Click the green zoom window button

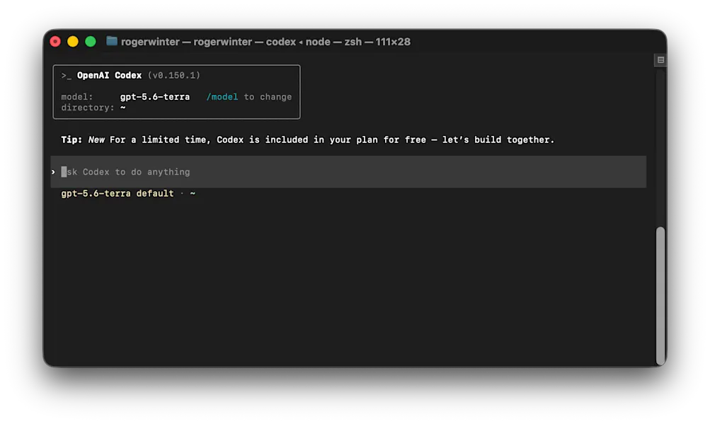point(91,42)
